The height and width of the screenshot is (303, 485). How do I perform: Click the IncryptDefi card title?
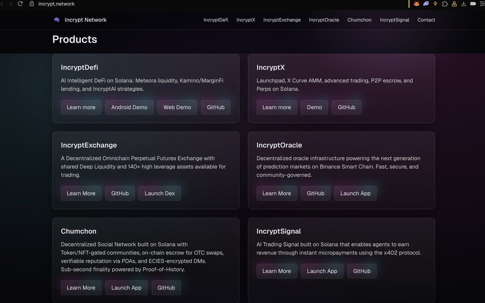point(80,68)
